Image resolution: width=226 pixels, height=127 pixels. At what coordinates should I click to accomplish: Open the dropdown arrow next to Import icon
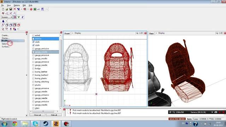click(x=22, y=9)
